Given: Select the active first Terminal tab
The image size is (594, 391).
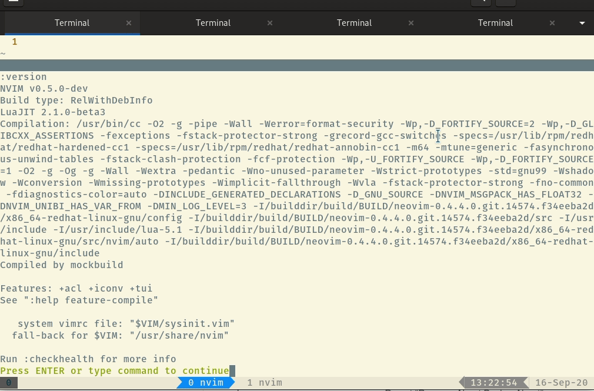Looking at the screenshot, I should coord(72,23).
